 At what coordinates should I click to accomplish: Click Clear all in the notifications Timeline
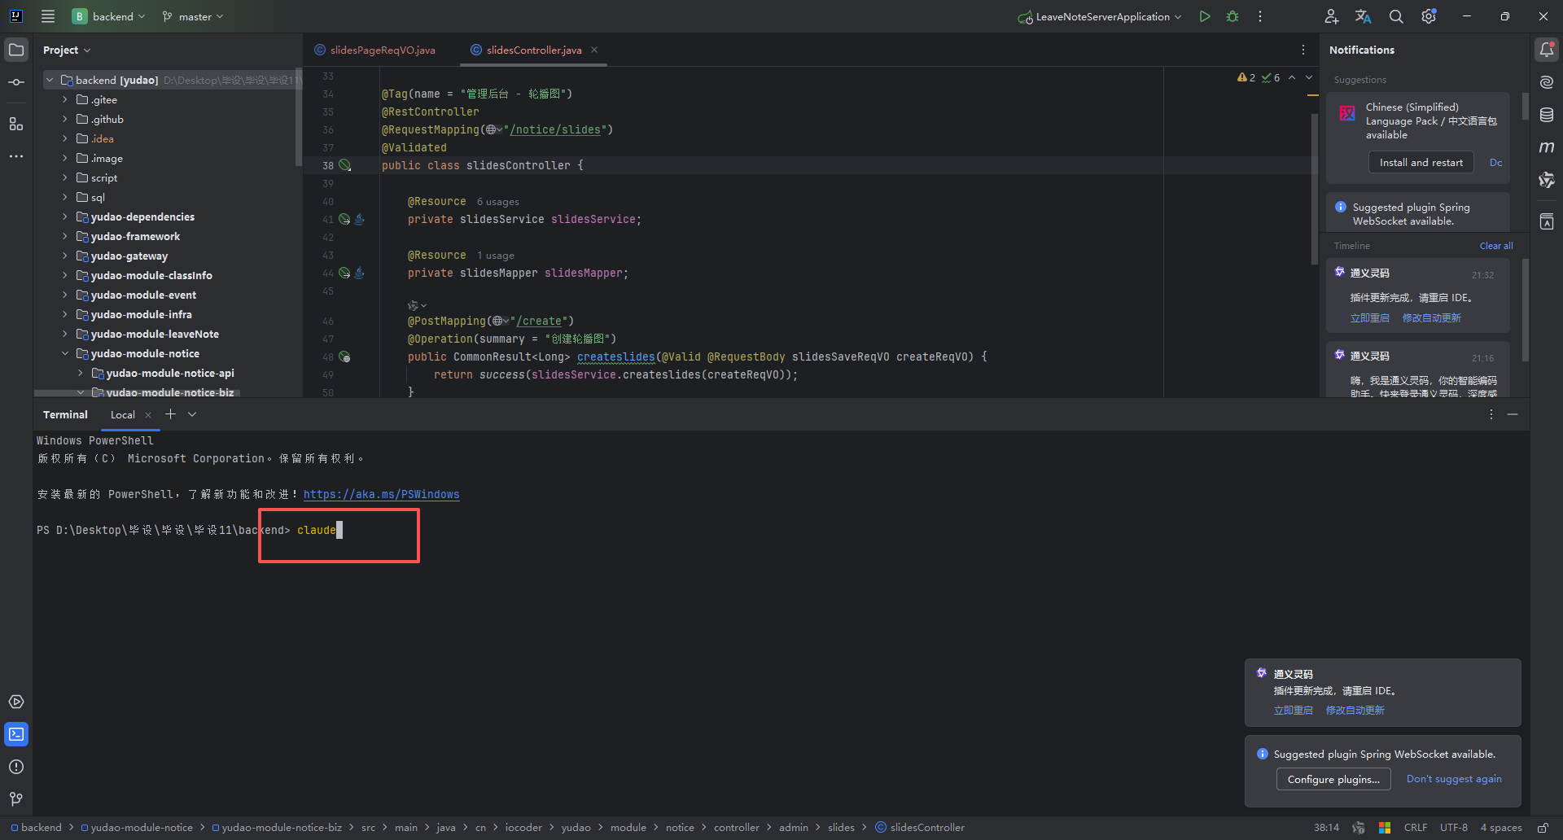coord(1496,245)
